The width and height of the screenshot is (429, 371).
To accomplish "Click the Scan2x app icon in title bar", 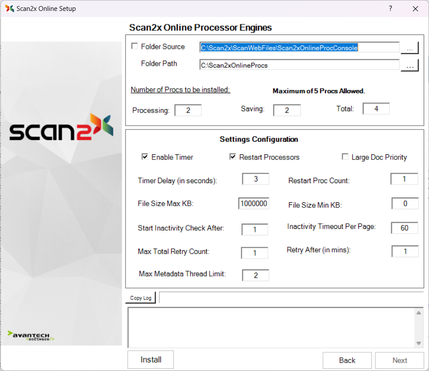I will point(9,8).
